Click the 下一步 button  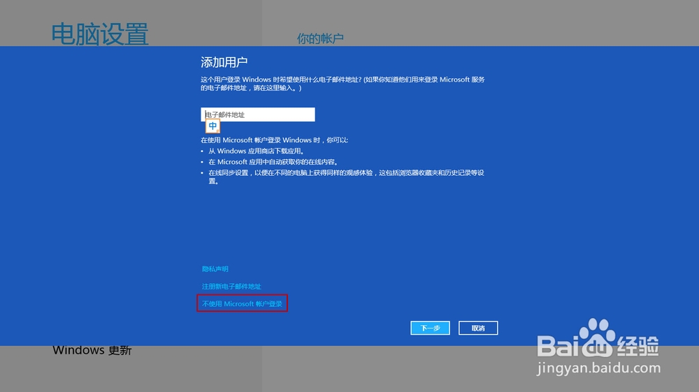(430, 328)
